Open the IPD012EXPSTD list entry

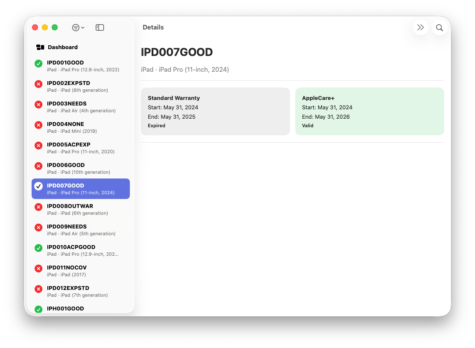click(x=81, y=291)
